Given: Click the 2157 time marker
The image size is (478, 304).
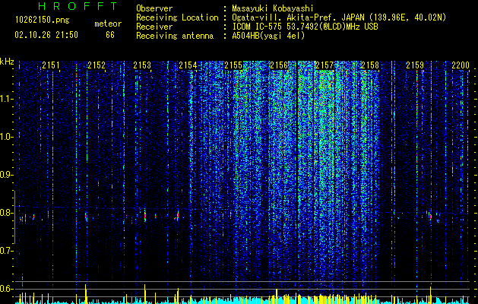Looking at the screenshot, I should 324,65.
